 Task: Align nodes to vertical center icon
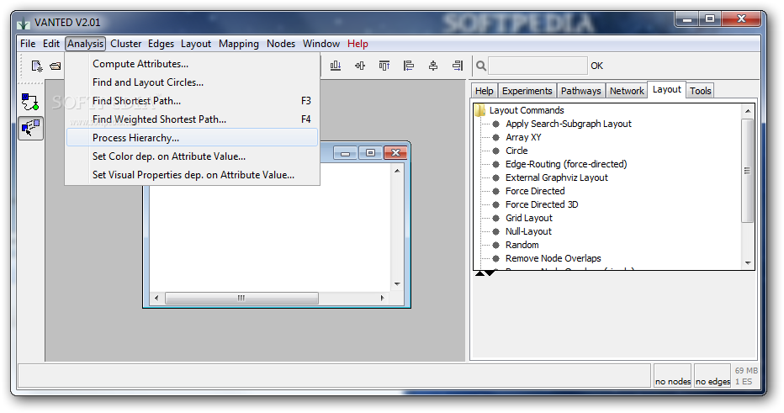[360, 66]
